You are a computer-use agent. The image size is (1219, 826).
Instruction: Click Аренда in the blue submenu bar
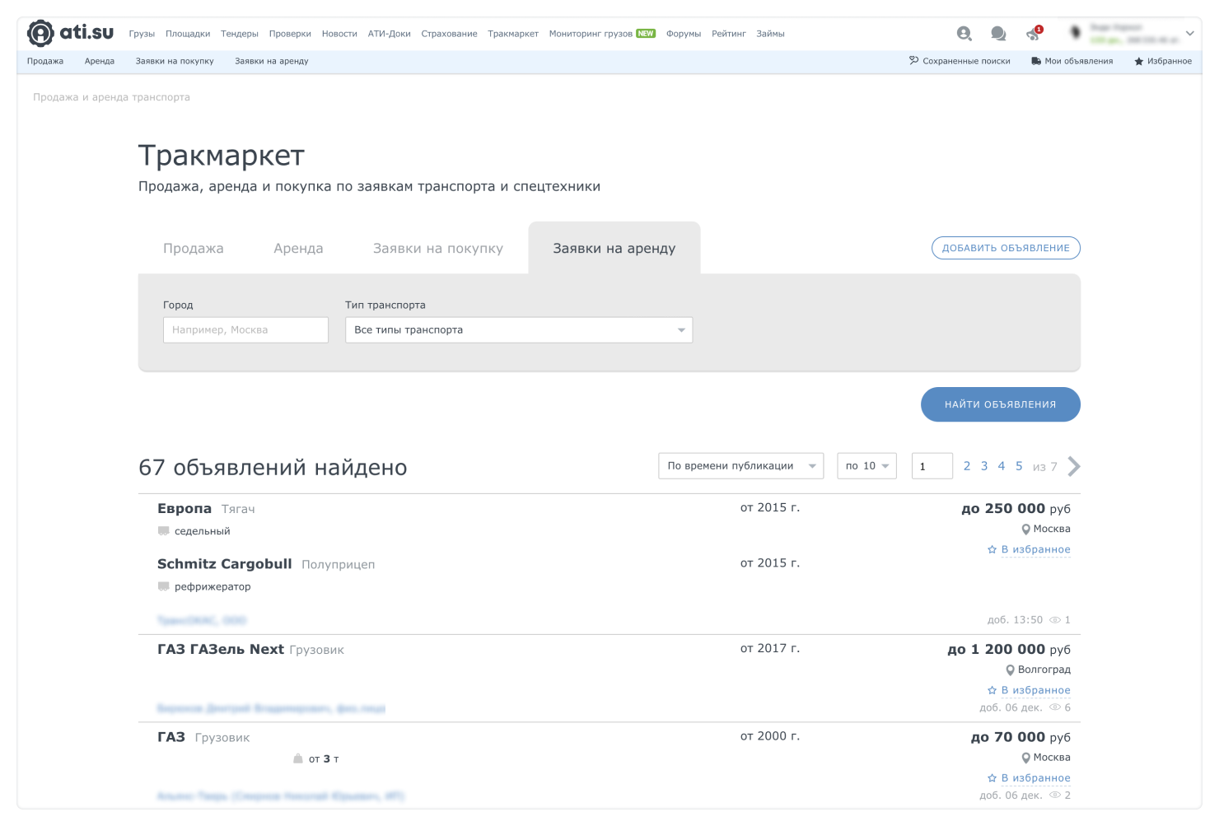(x=100, y=61)
